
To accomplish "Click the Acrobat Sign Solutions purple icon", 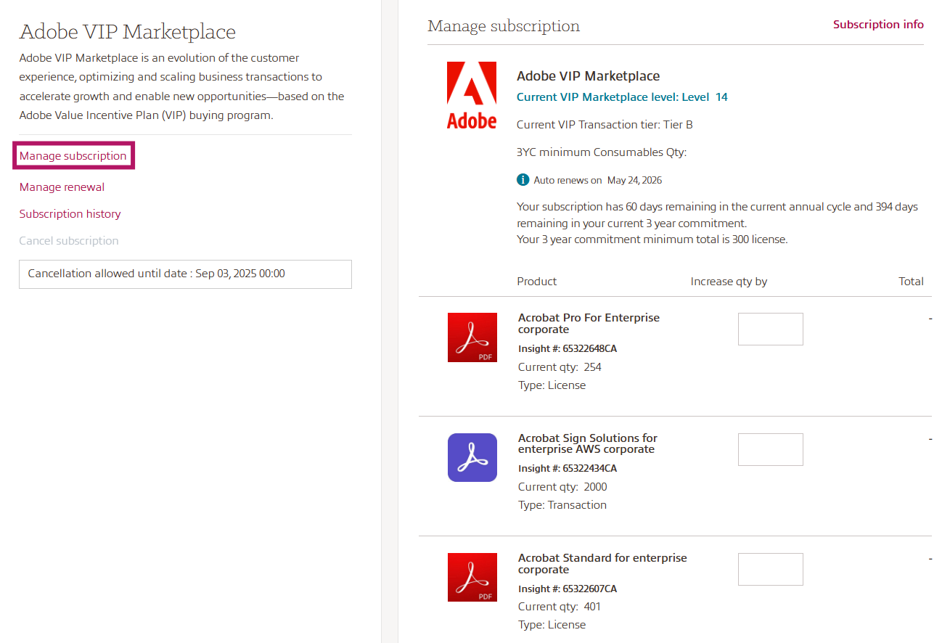I will point(472,457).
